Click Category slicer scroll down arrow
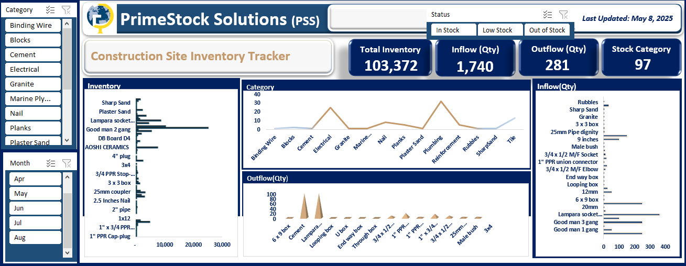Viewport: 686px width, 266px height. click(x=67, y=140)
